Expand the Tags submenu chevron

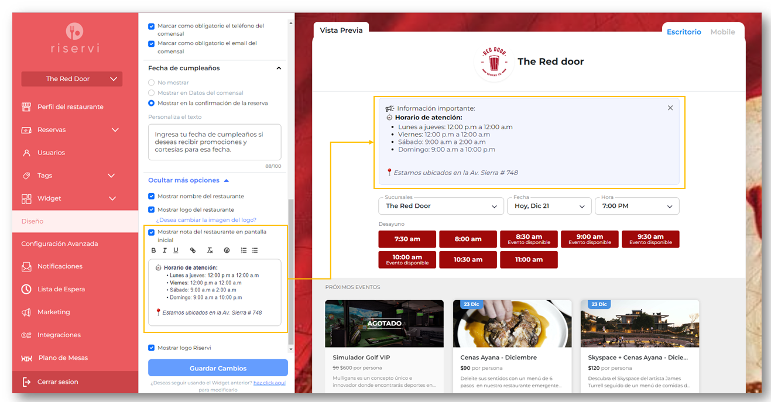pyautogui.click(x=111, y=176)
